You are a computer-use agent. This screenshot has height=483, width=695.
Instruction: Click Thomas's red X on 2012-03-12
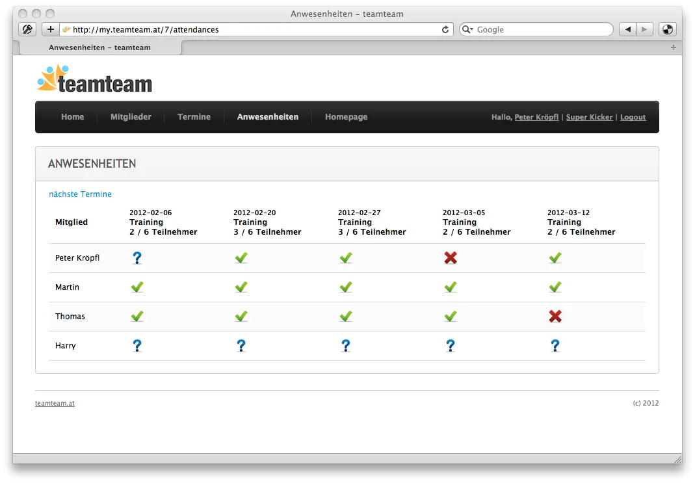click(x=555, y=316)
